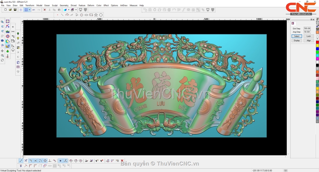Click the Dist Step input field
Screen dimensions: 319x172
(307, 28)
